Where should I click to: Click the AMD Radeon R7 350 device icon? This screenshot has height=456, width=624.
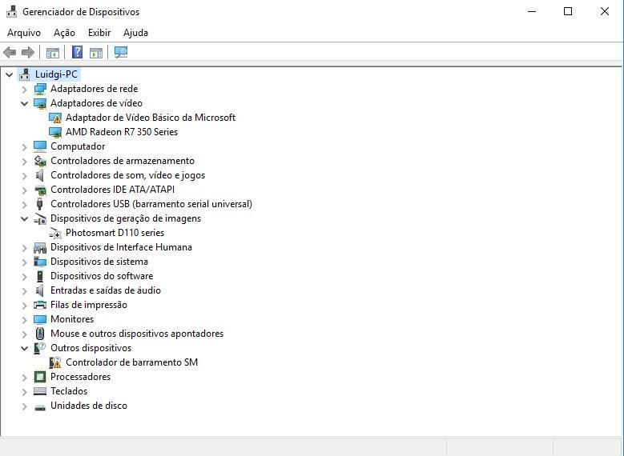[x=55, y=132]
